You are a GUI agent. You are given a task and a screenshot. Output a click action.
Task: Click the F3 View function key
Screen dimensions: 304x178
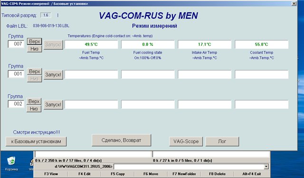tap(51, 174)
